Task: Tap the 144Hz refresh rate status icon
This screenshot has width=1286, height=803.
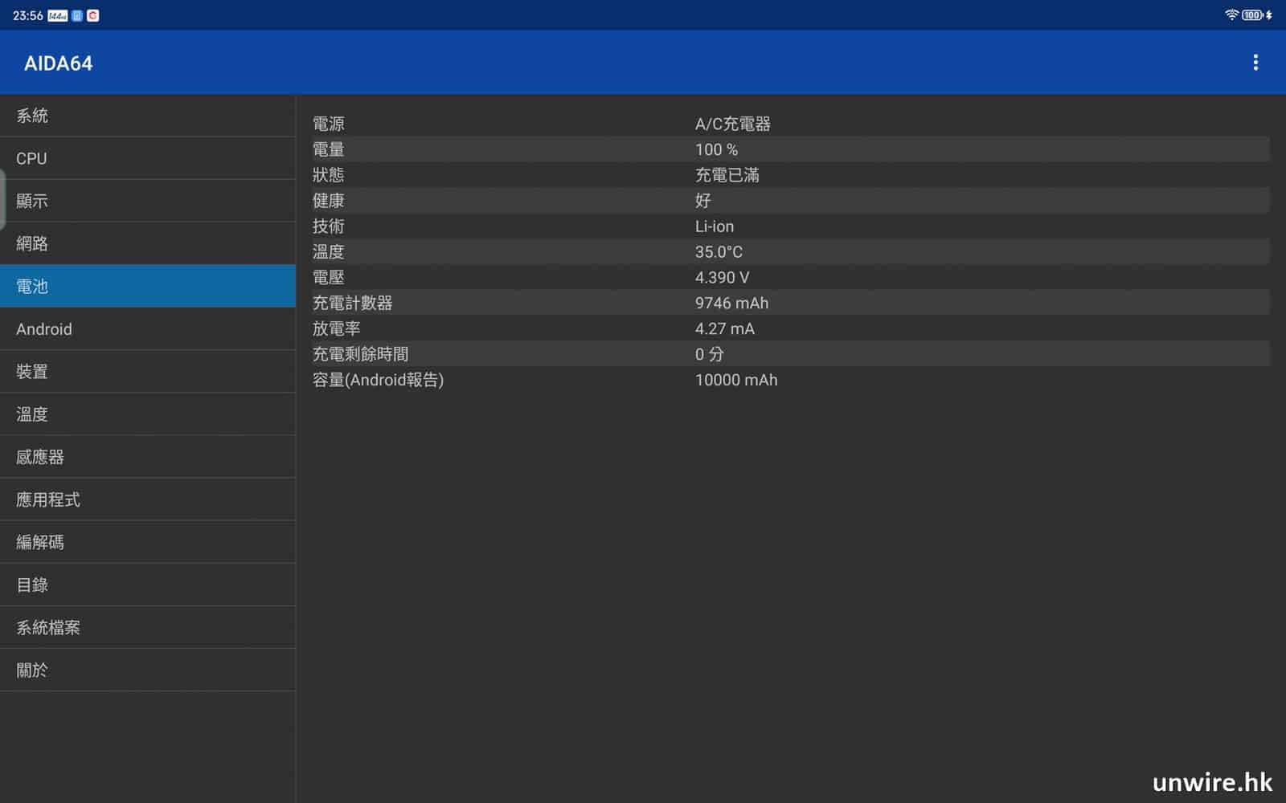Action: 58,16
